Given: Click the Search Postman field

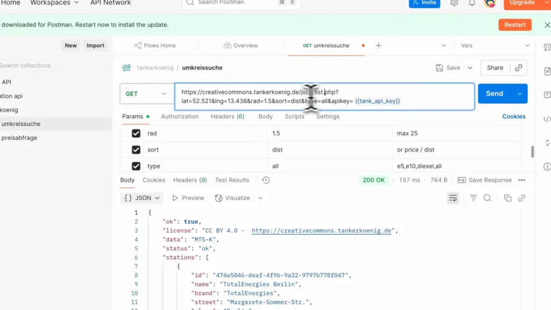Looking at the screenshot, I should [x=241, y=3].
